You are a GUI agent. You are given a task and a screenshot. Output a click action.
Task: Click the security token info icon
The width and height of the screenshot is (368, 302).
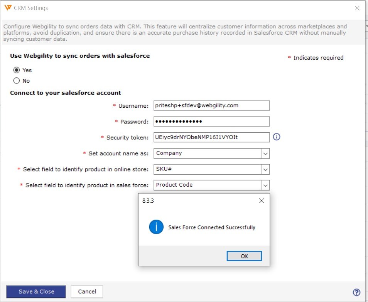tap(277, 137)
